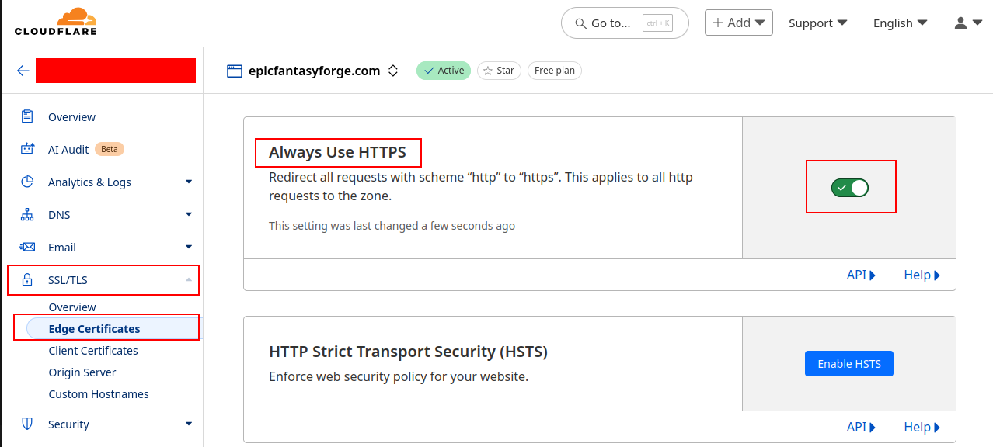
Task: Collapse the SSL/TLS section arrow
Action: 188,279
